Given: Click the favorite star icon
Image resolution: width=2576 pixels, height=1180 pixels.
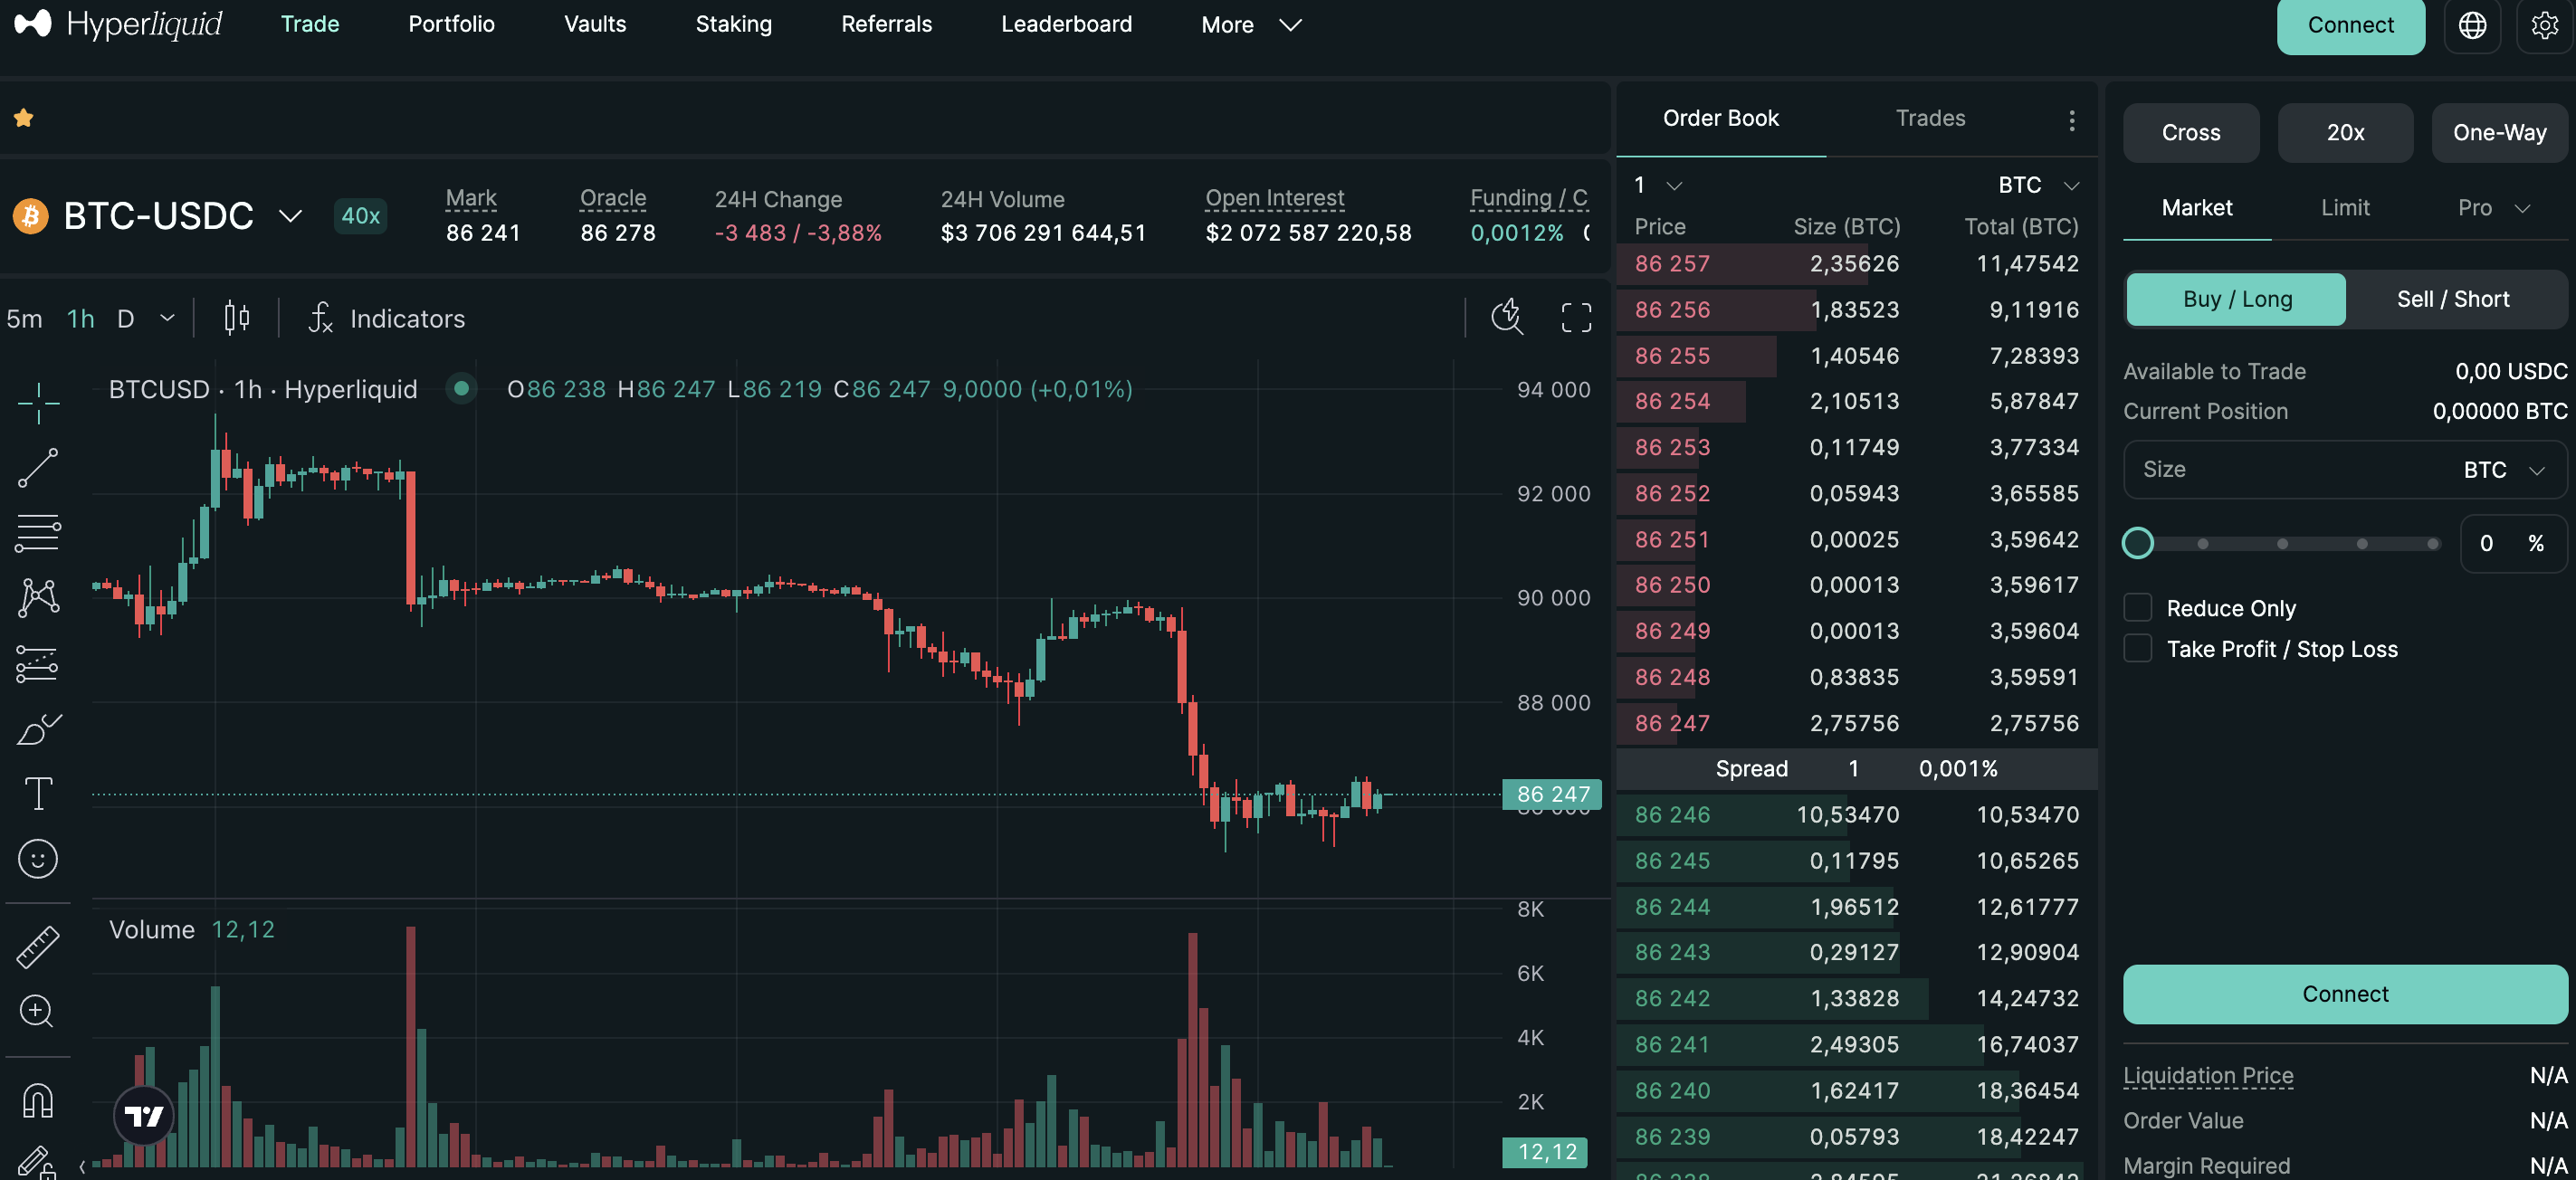Looking at the screenshot, I should pos(24,118).
